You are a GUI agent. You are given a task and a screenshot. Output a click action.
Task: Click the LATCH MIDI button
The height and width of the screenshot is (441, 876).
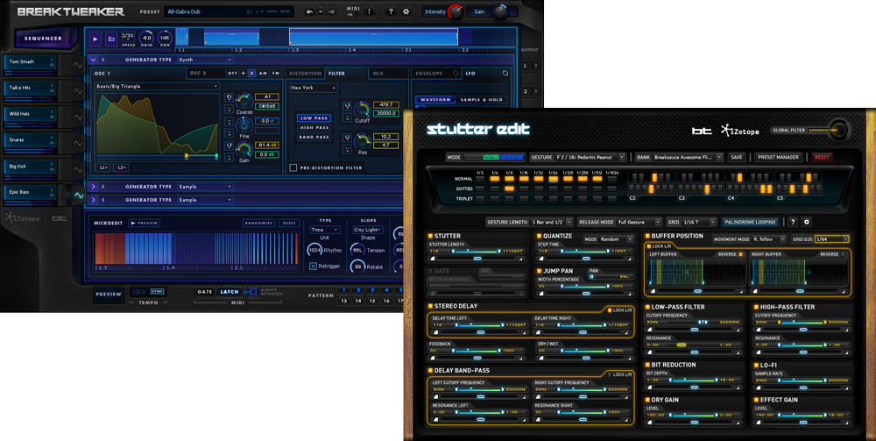coord(229,291)
